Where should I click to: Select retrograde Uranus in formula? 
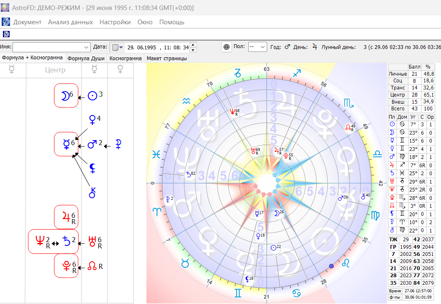tap(92, 241)
